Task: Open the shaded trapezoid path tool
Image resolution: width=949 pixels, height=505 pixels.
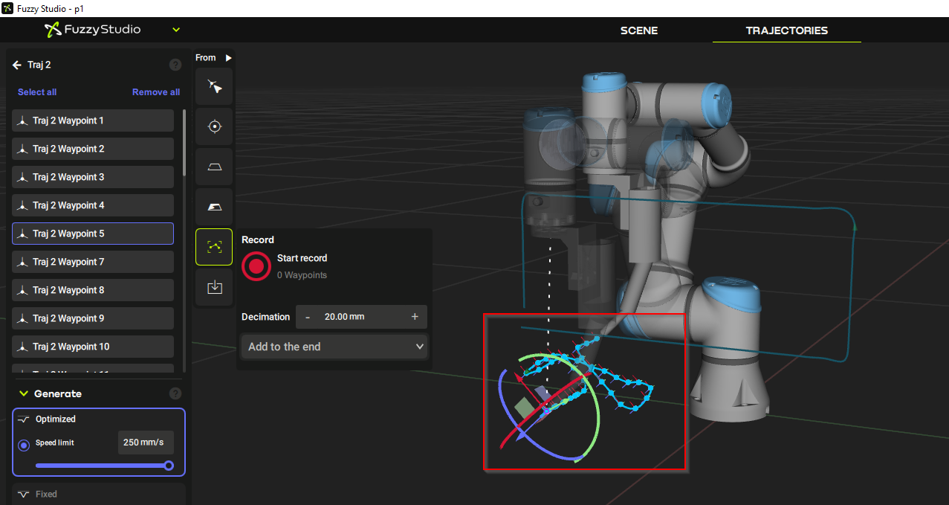Action: (214, 207)
